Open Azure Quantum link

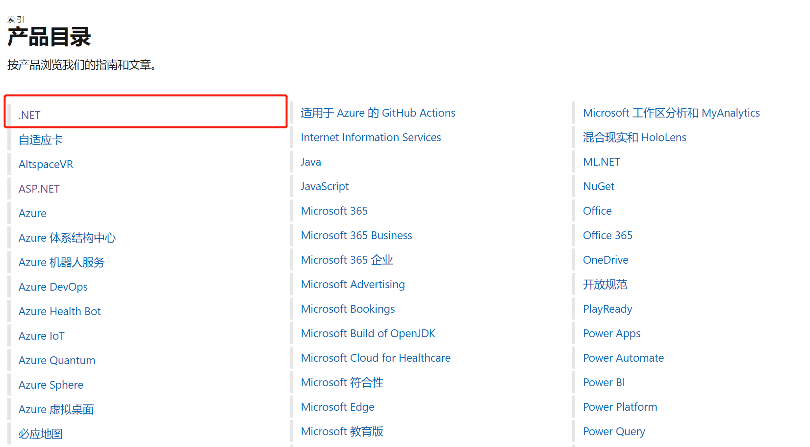click(x=57, y=360)
